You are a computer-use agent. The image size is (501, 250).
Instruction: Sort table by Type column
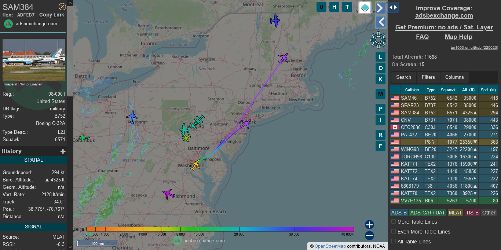tap(431, 90)
